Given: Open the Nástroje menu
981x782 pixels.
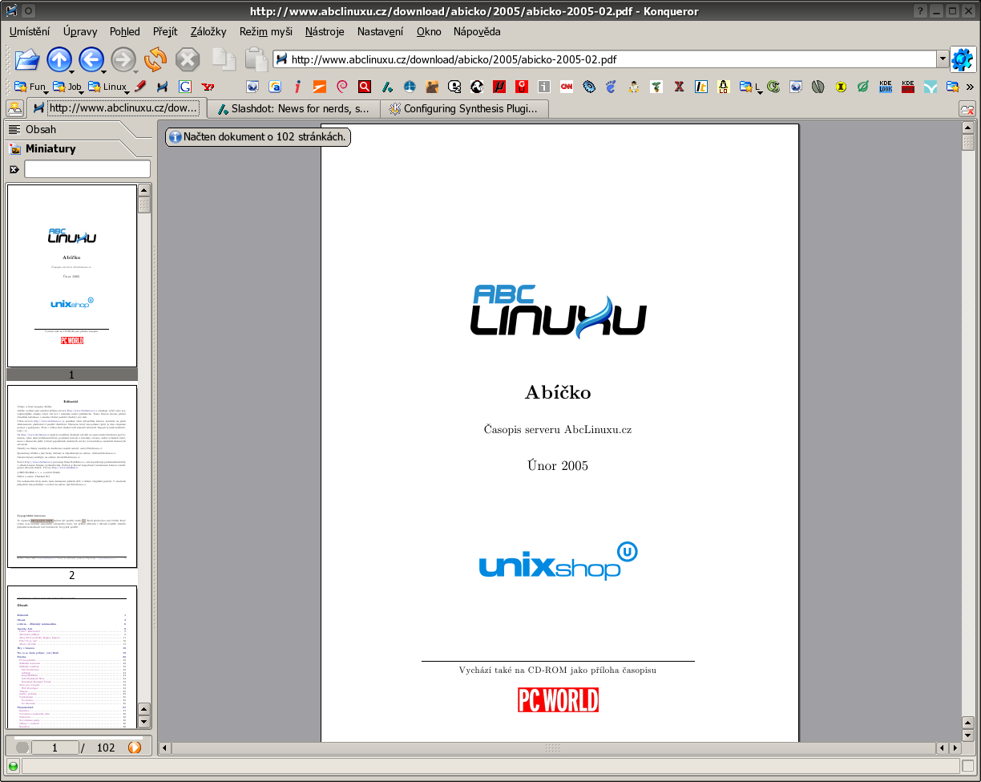Looking at the screenshot, I should point(325,31).
